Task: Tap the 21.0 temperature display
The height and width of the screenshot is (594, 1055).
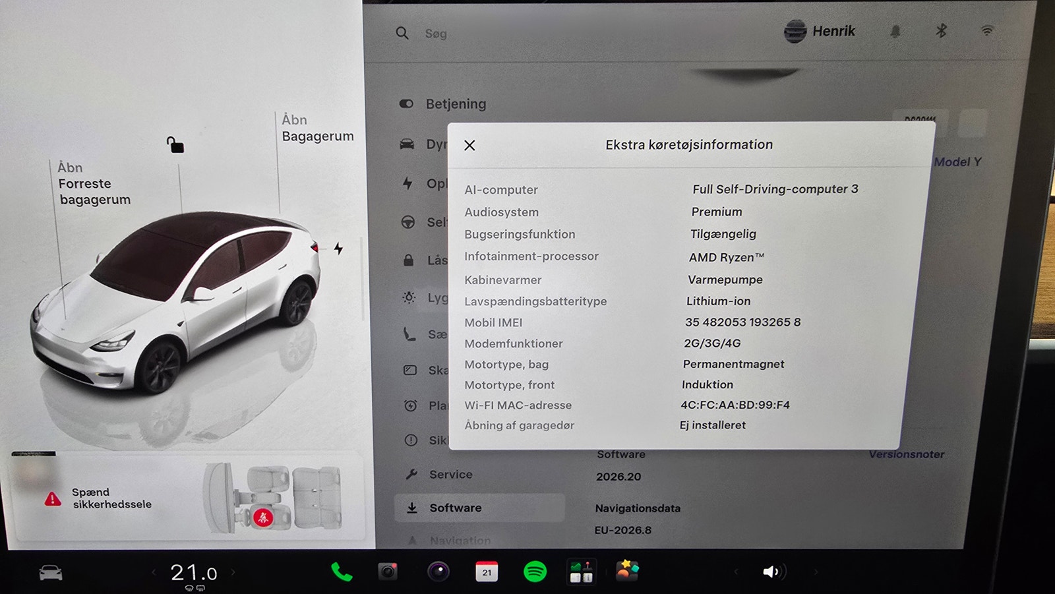Action: (x=193, y=572)
